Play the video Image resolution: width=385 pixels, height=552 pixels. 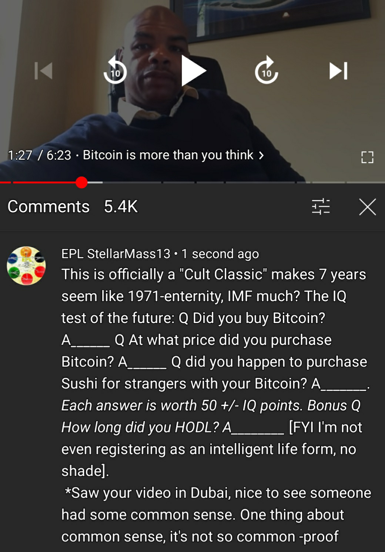pyautogui.click(x=193, y=71)
